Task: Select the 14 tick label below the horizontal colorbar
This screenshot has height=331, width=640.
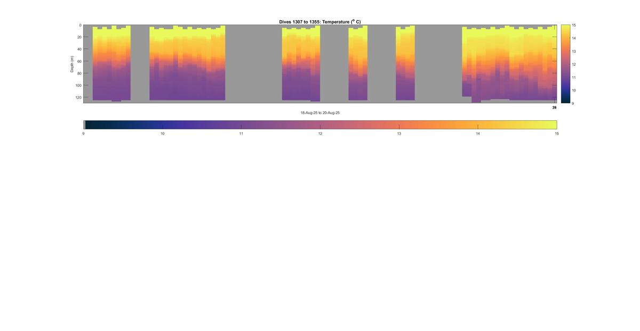Action: [x=478, y=134]
